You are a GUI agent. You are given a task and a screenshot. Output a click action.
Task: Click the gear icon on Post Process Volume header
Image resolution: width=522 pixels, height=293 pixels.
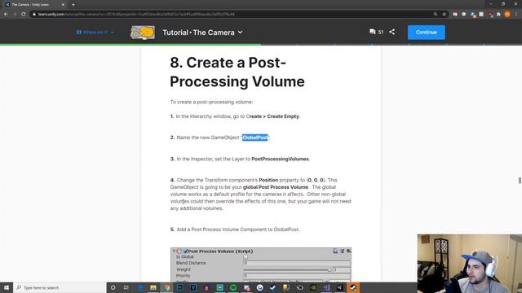pyautogui.click(x=348, y=251)
